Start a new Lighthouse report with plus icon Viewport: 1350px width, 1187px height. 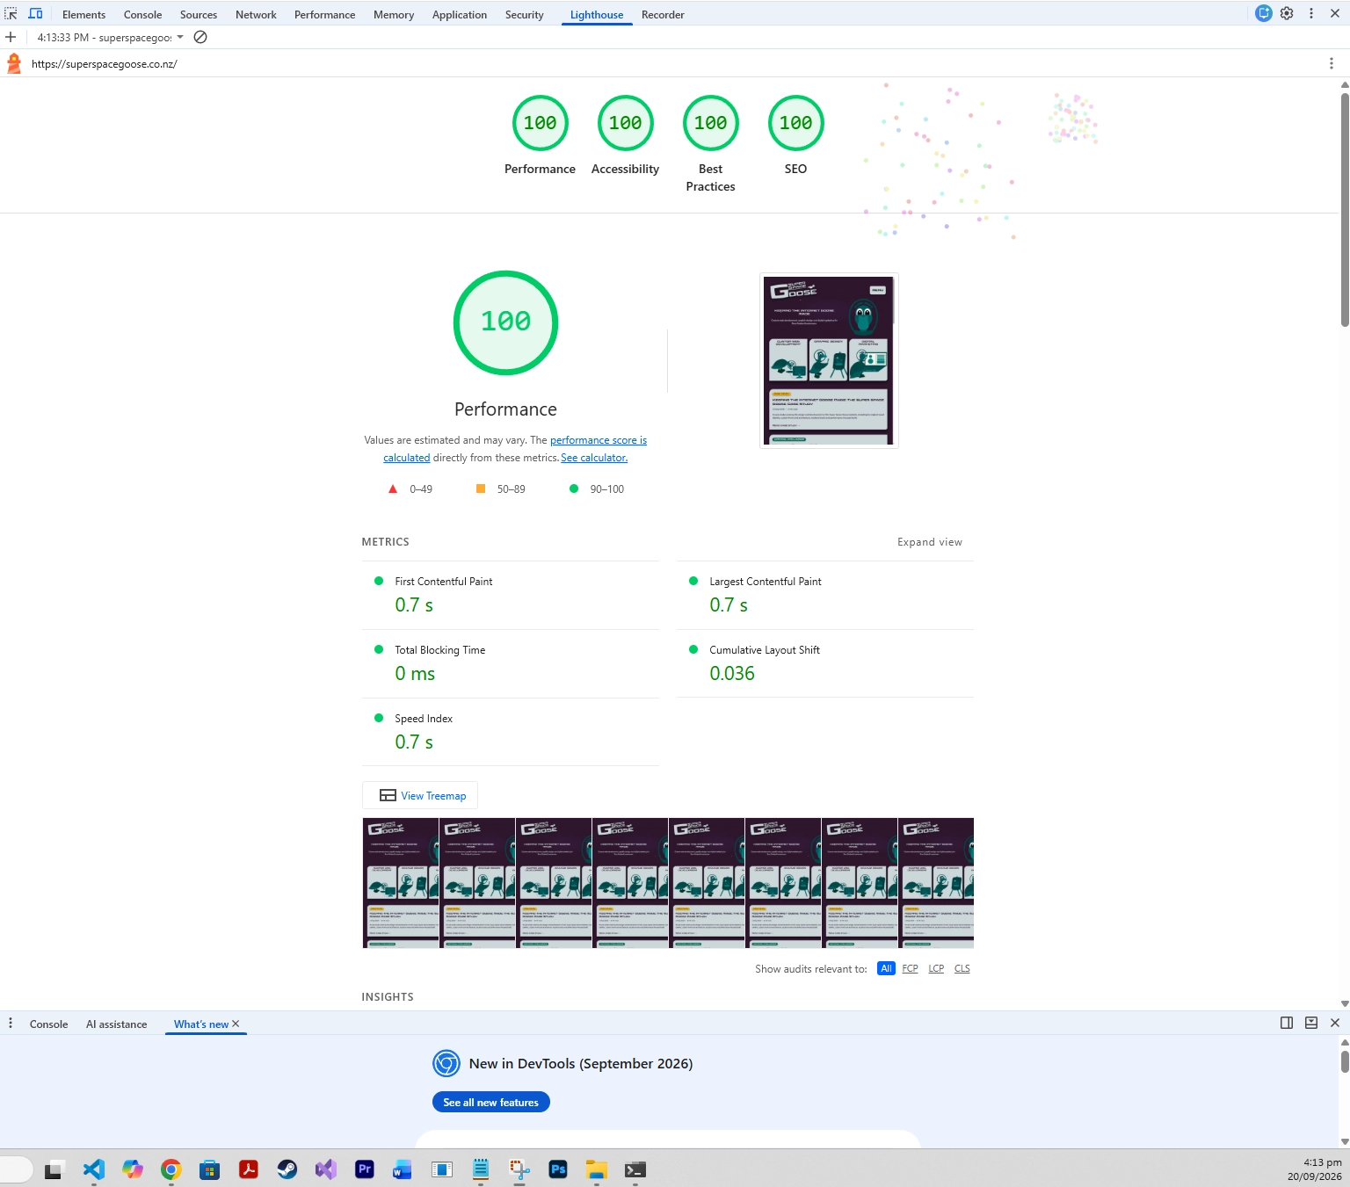pyautogui.click(x=11, y=37)
